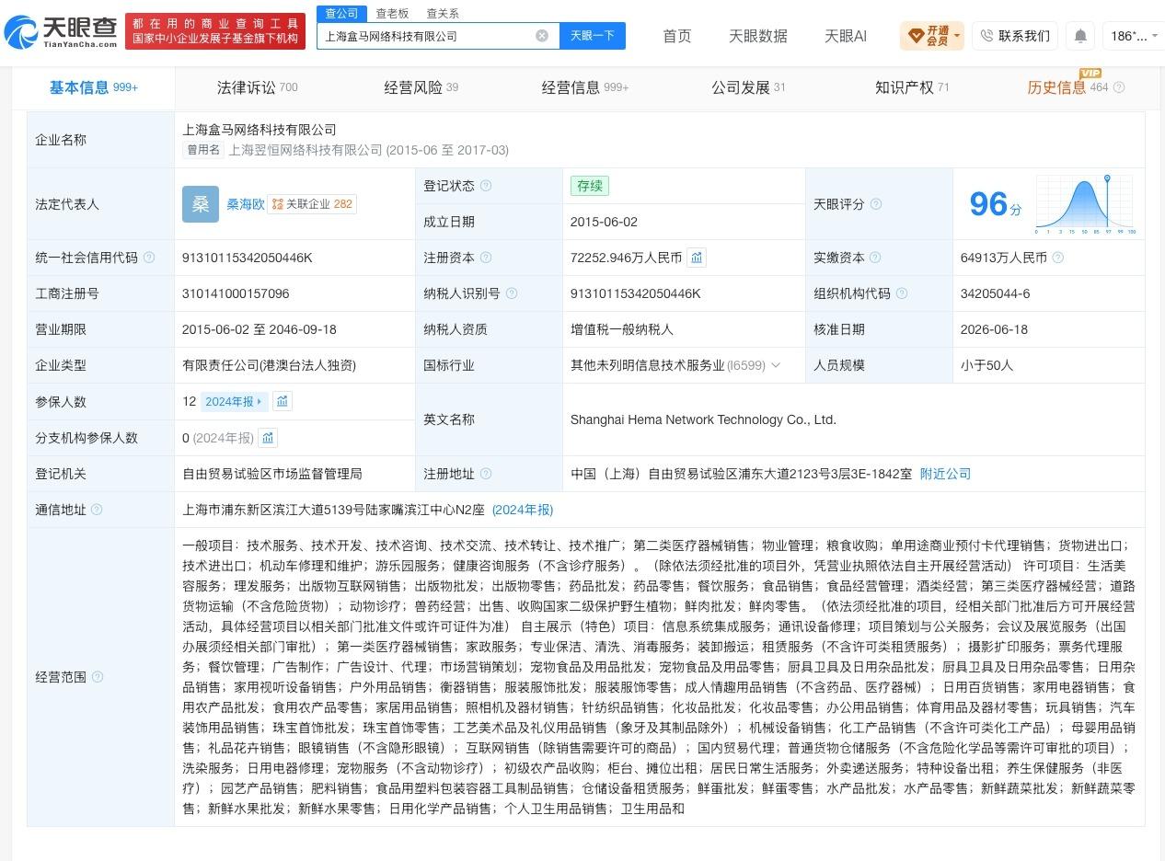
Task: Click help icon beside 历史信息 464
Action: coord(1119,87)
